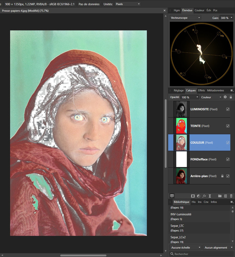This screenshot has width=235, height=257.
Task: Switch to the Éch tab
Action: pyautogui.click(x=209, y=10)
